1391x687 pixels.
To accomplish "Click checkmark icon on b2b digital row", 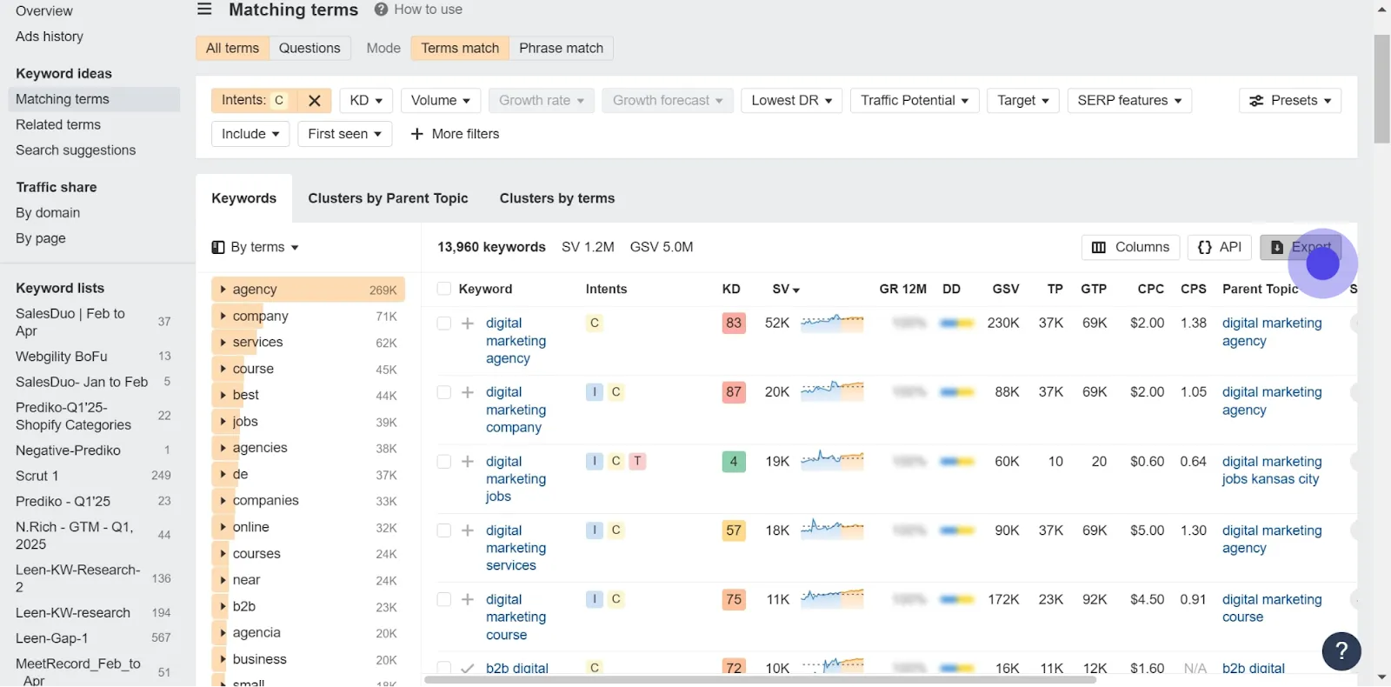I will click(468, 669).
